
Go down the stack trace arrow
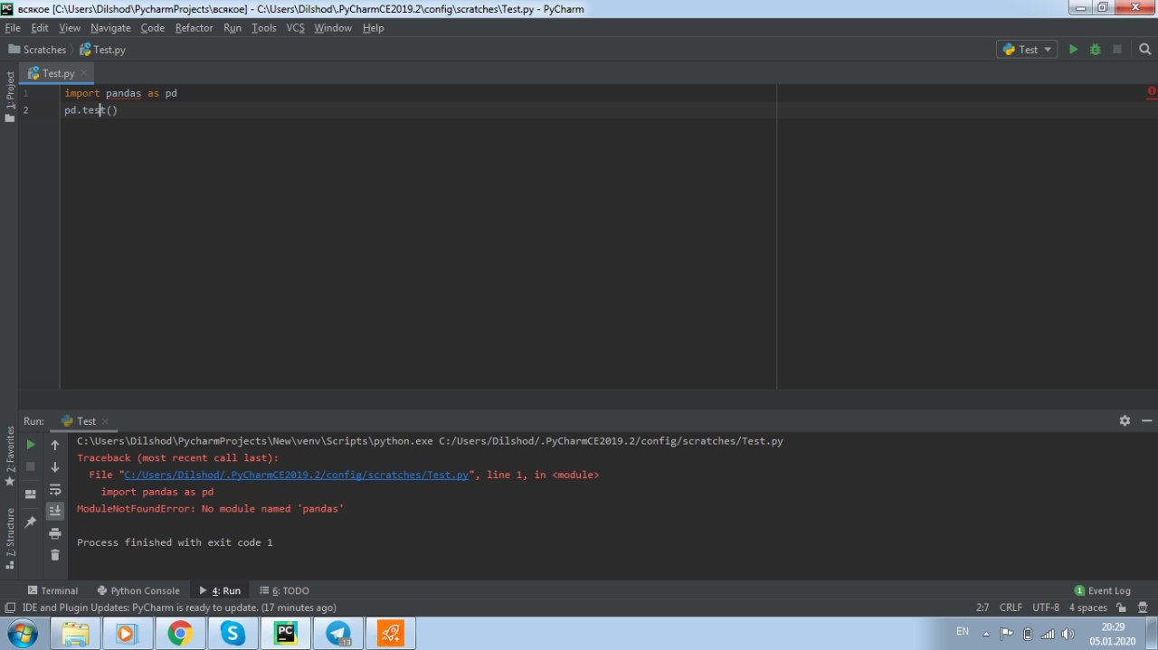(x=55, y=467)
